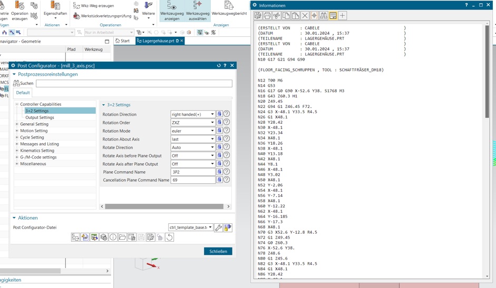Open the Nur in Arbeitsteil dropdown

[x=109, y=32]
